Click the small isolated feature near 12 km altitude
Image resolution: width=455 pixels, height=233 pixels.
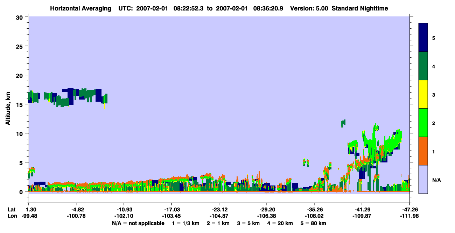click(343, 123)
